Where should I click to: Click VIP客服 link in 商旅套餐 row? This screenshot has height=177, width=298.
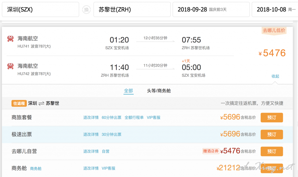(154, 118)
